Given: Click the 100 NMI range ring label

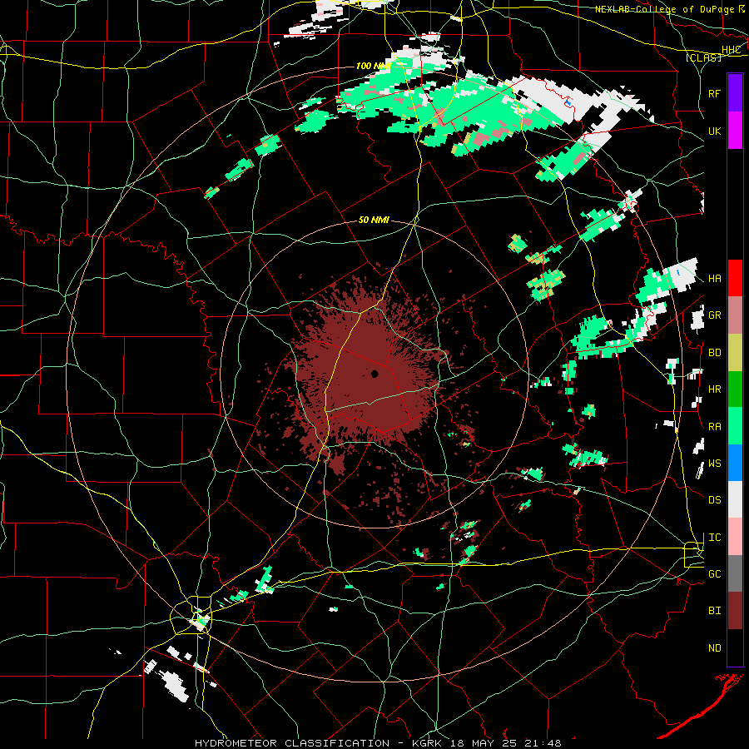Looking at the screenshot, I should (374, 66).
